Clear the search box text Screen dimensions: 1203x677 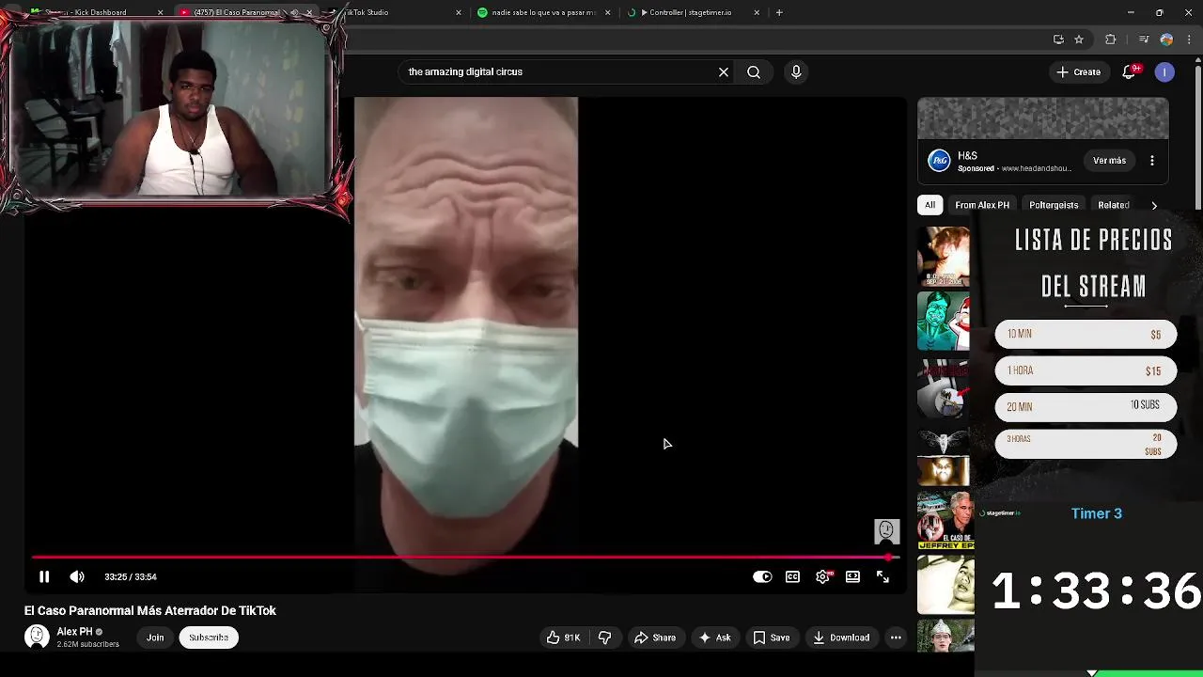[724, 71]
